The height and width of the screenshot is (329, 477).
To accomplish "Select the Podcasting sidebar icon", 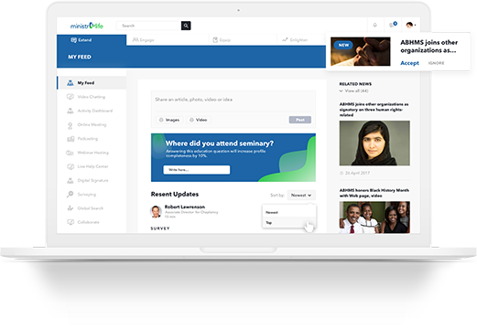I will pos(70,139).
